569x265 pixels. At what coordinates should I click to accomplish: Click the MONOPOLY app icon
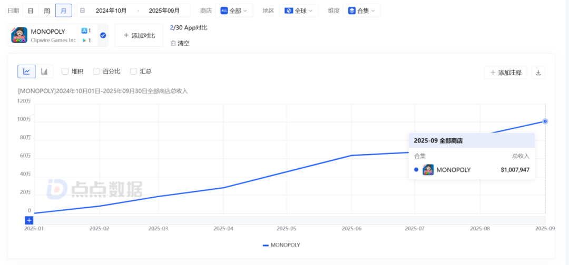(19, 35)
